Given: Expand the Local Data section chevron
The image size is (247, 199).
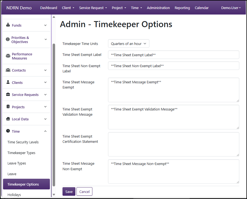Looking at the screenshot, I should tap(45, 119).
